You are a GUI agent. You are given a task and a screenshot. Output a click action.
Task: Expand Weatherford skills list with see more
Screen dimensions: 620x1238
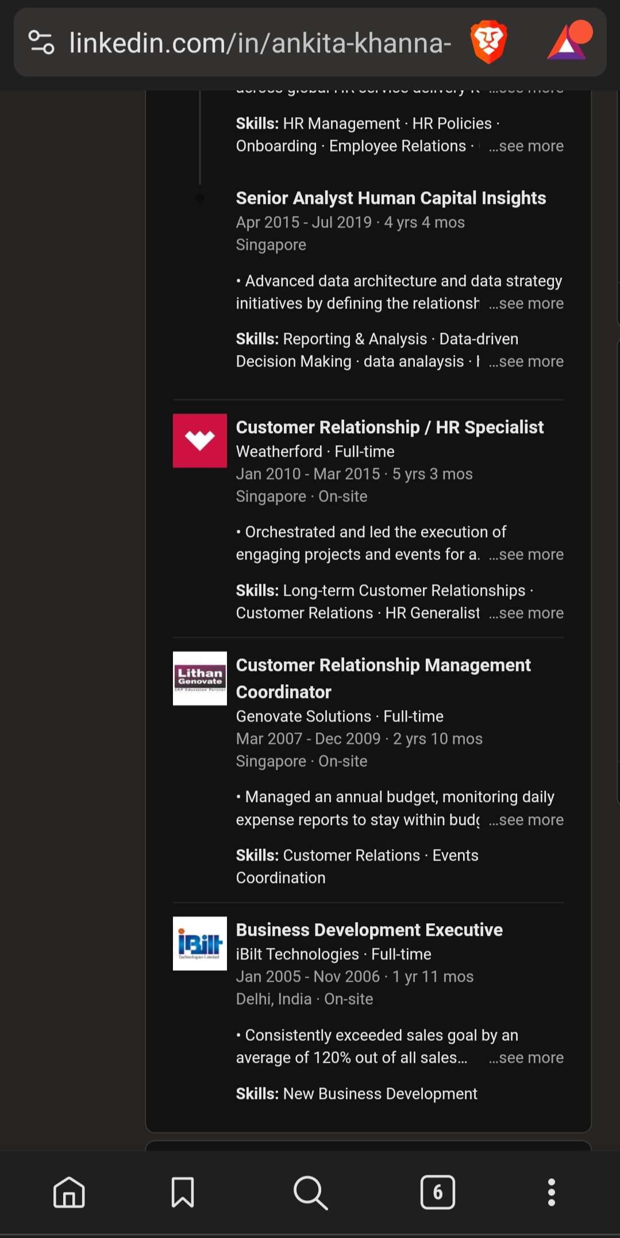pos(526,614)
